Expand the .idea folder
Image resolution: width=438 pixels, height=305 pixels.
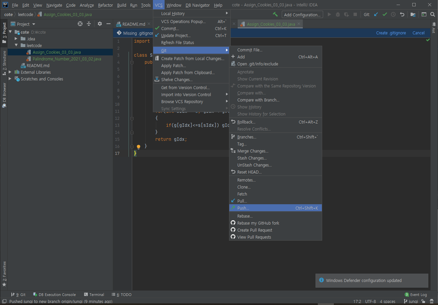point(16,39)
